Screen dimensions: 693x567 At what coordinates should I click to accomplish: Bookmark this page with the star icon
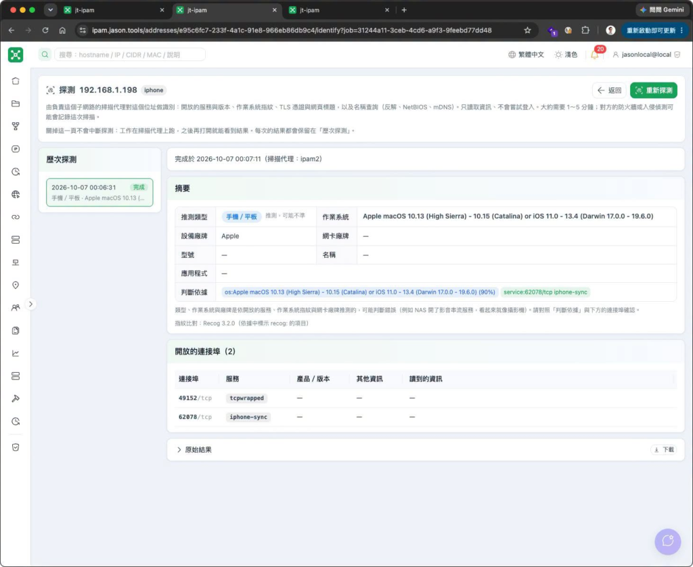coord(527,30)
